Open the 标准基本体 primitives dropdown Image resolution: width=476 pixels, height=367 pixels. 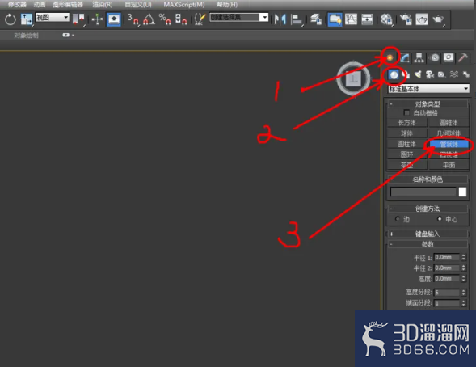pyautogui.click(x=428, y=89)
